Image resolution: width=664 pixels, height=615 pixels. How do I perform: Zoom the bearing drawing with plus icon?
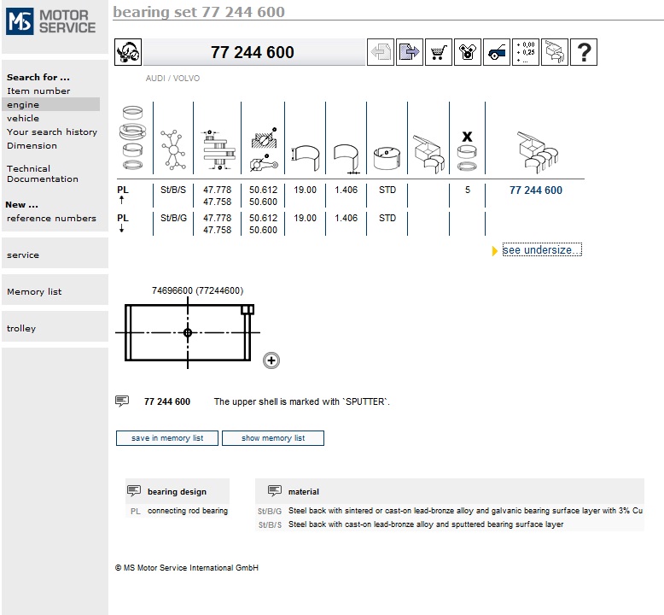pos(271,360)
